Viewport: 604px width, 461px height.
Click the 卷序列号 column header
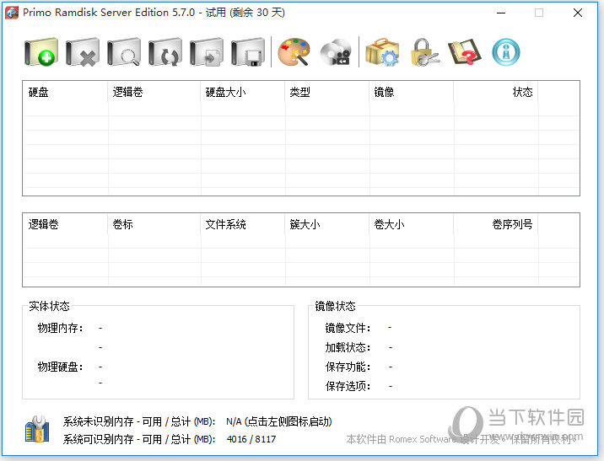496,224
